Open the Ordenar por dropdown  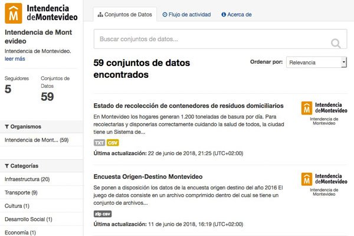[316, 63]
